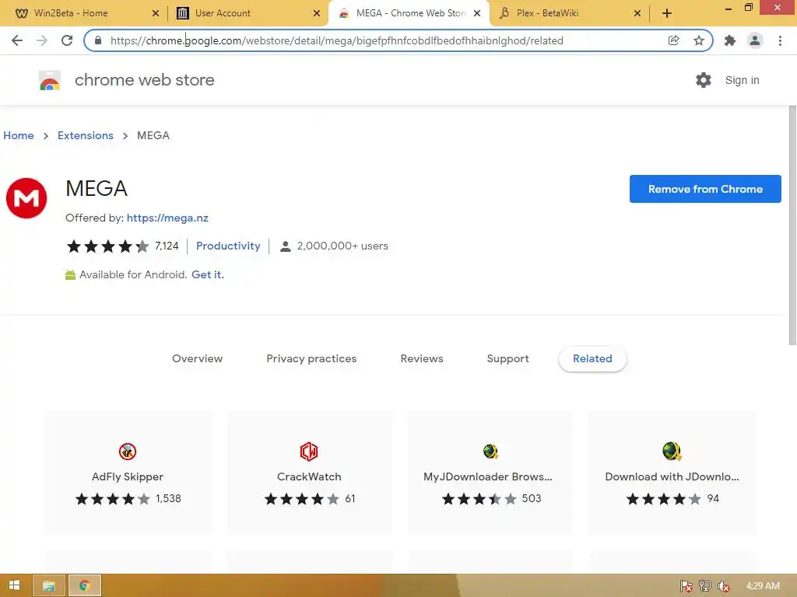Open the Privacy practices tab
This screenshot has width=797, height=597.
(311, 359)
